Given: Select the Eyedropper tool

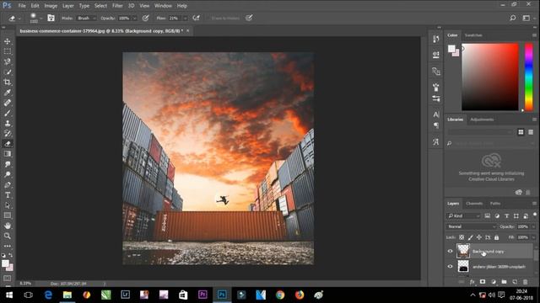Looking at the screenshot, I should (x=8, y=93).
